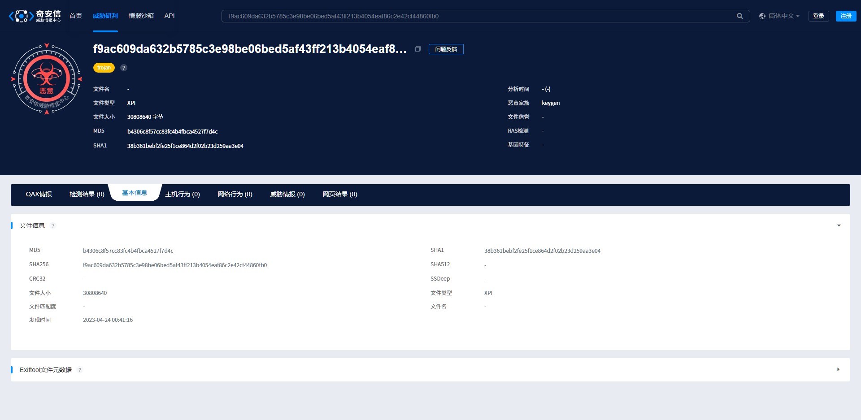Click the MD5 value in 文件信息 panel
861x420 pixels.
[x=128, y=251]
